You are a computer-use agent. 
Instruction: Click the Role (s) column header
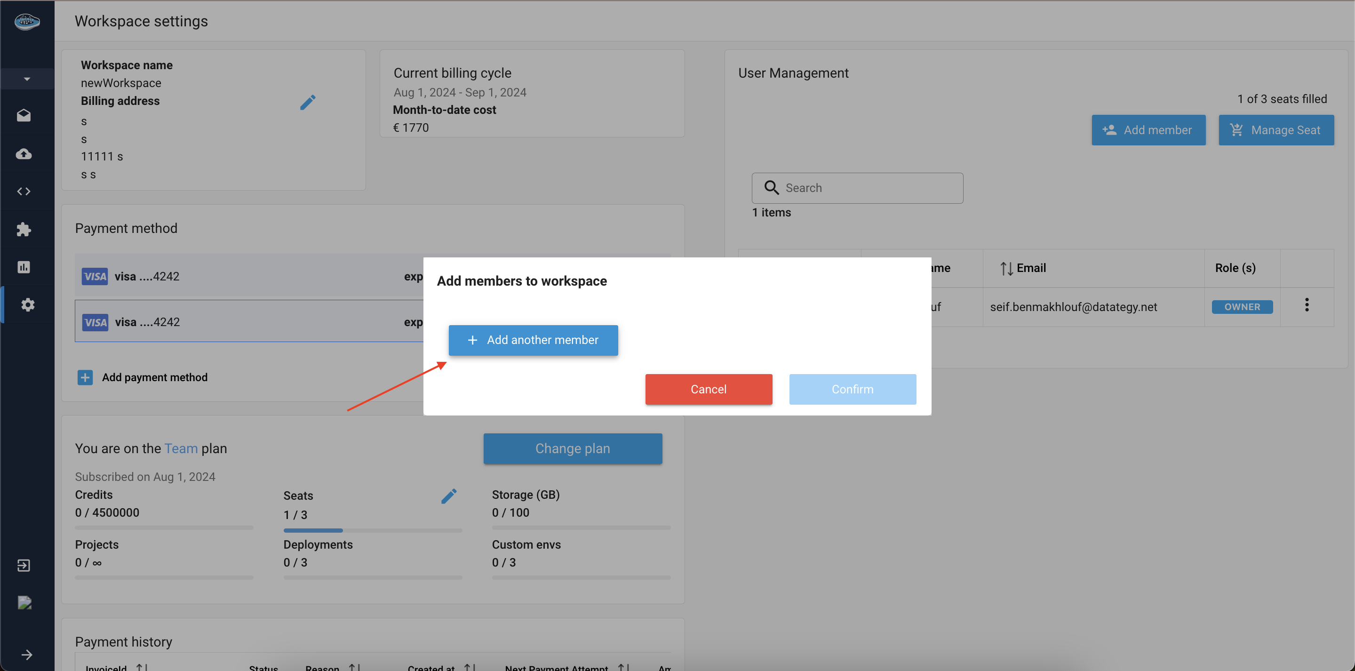point(1235,268)
